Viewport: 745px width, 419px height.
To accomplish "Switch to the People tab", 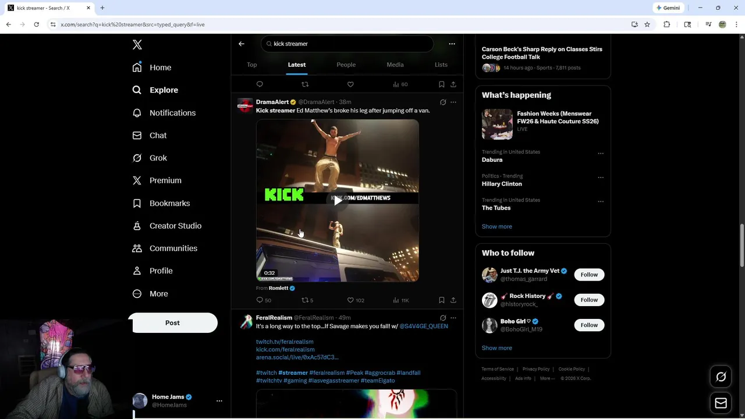I will 346,65.
